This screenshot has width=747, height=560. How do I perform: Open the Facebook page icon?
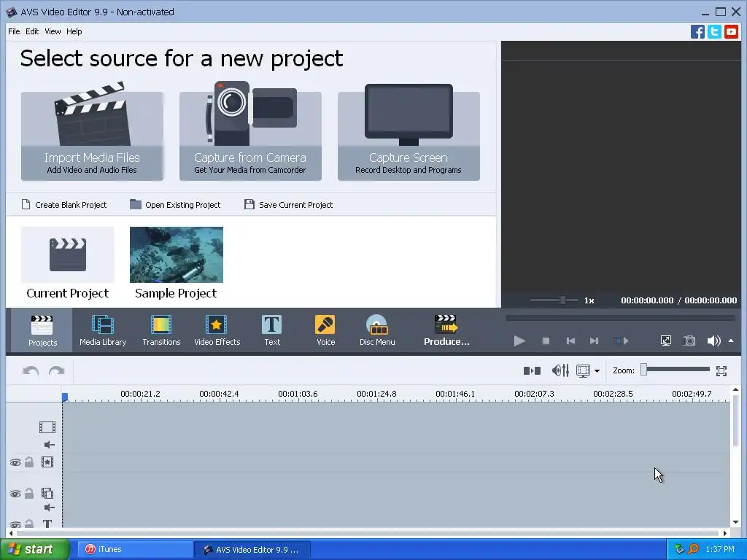(697, 32)
